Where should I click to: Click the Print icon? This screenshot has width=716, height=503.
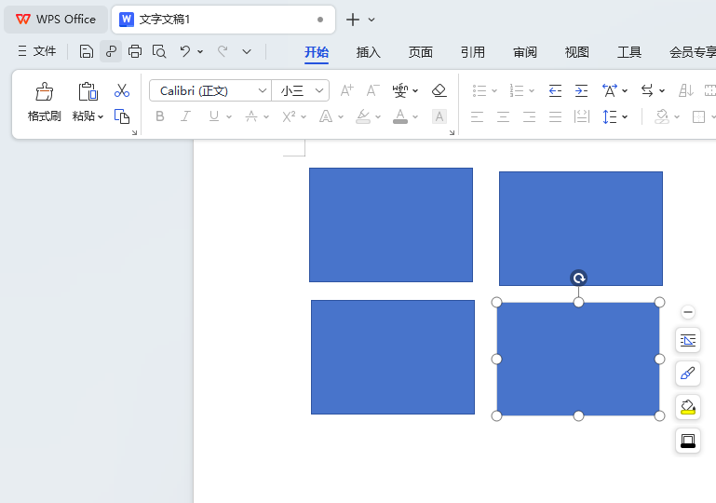(135, 51)
